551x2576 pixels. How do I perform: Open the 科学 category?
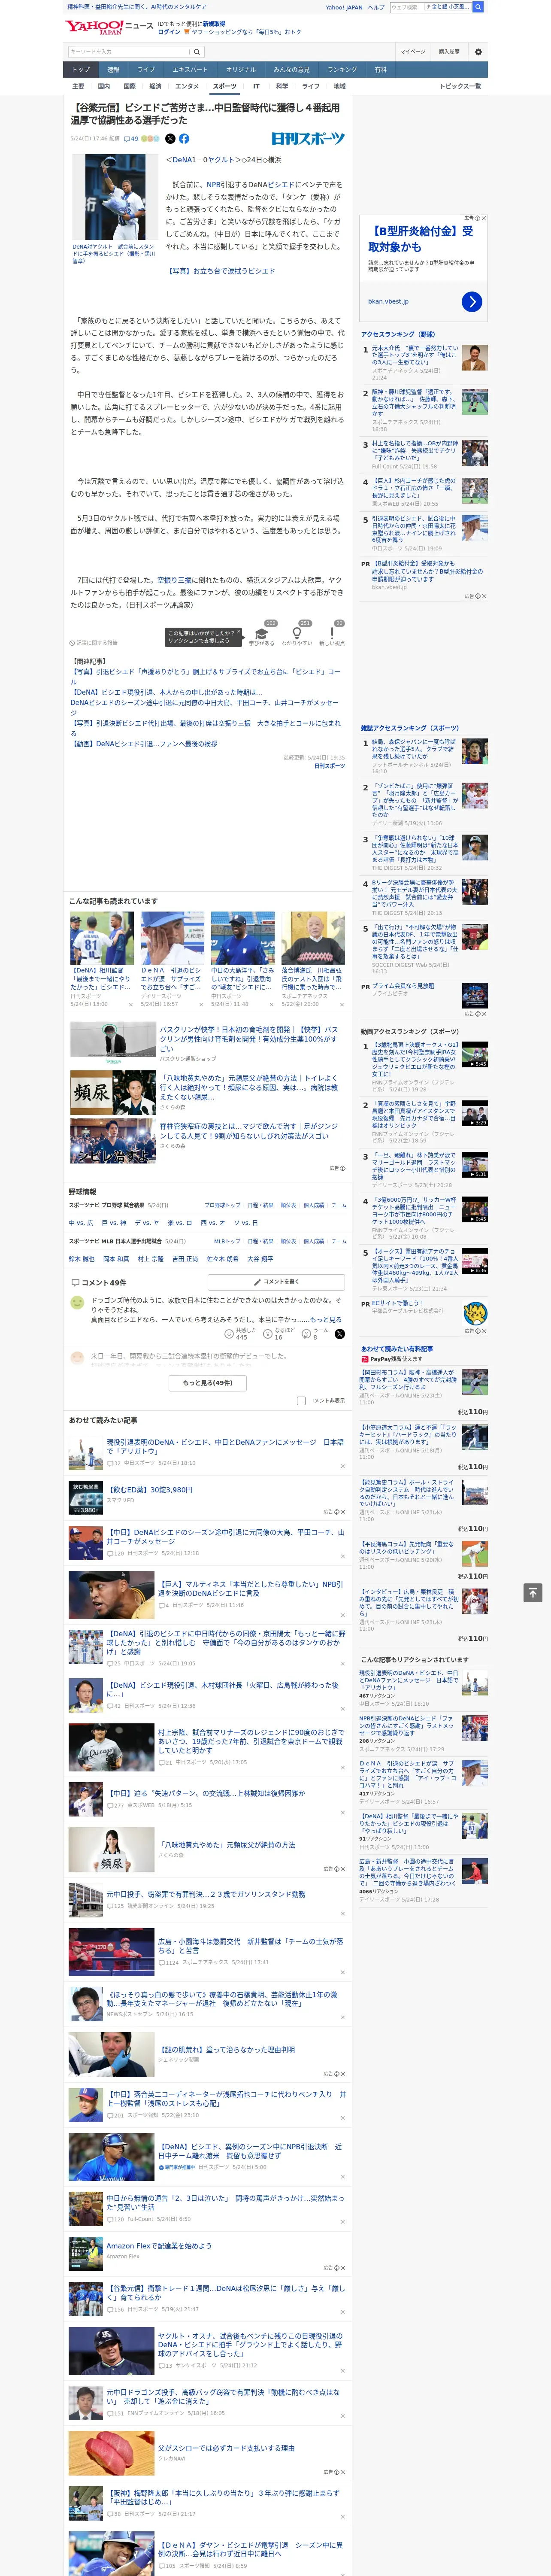pyautogui.click(x=282, y=87)
